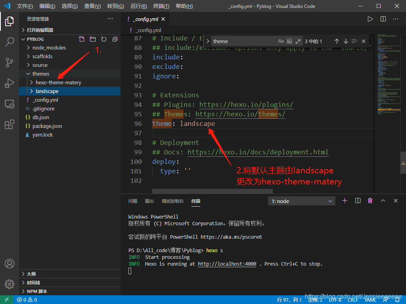Switch to the 问题 panel tab
406x304 pixels.
[x=132, y=201]
